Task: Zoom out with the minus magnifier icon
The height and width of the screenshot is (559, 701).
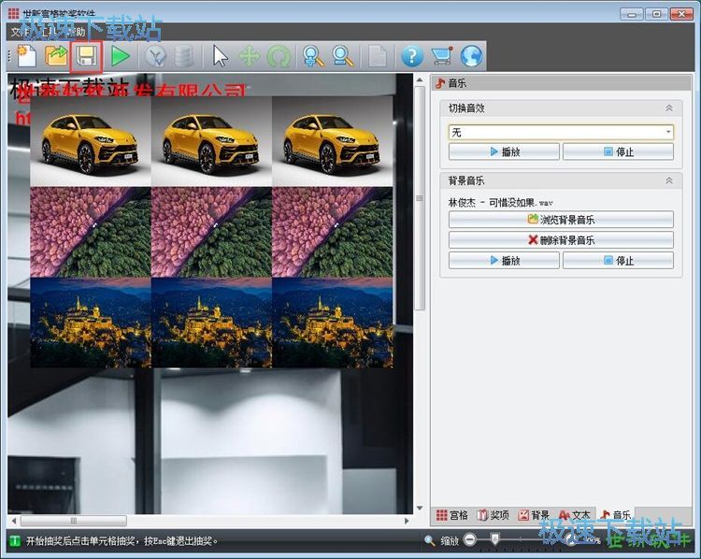Action: [343, 57]
